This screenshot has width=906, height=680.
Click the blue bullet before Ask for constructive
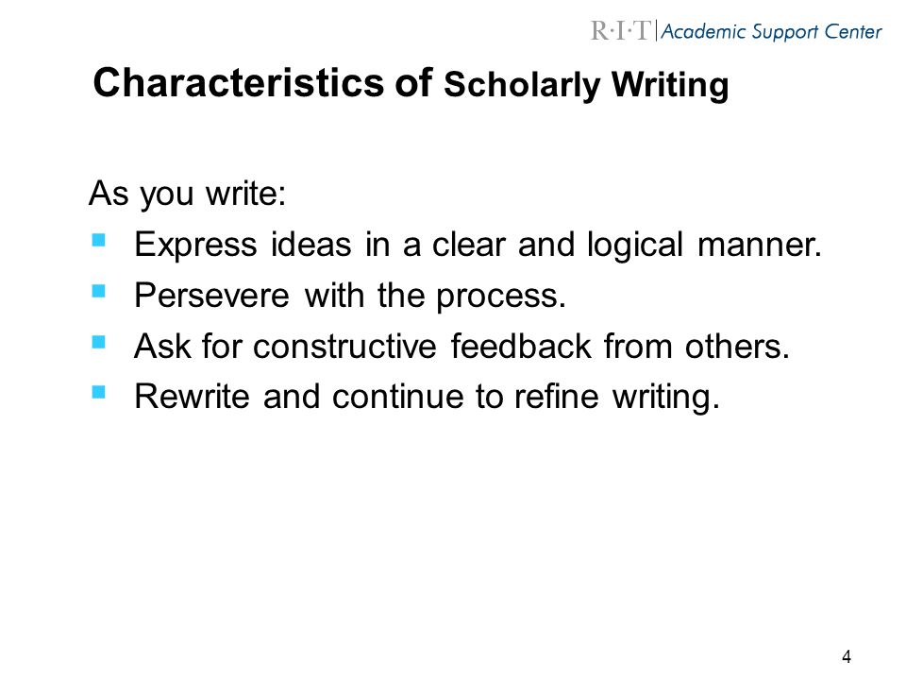tap(99, 342)
